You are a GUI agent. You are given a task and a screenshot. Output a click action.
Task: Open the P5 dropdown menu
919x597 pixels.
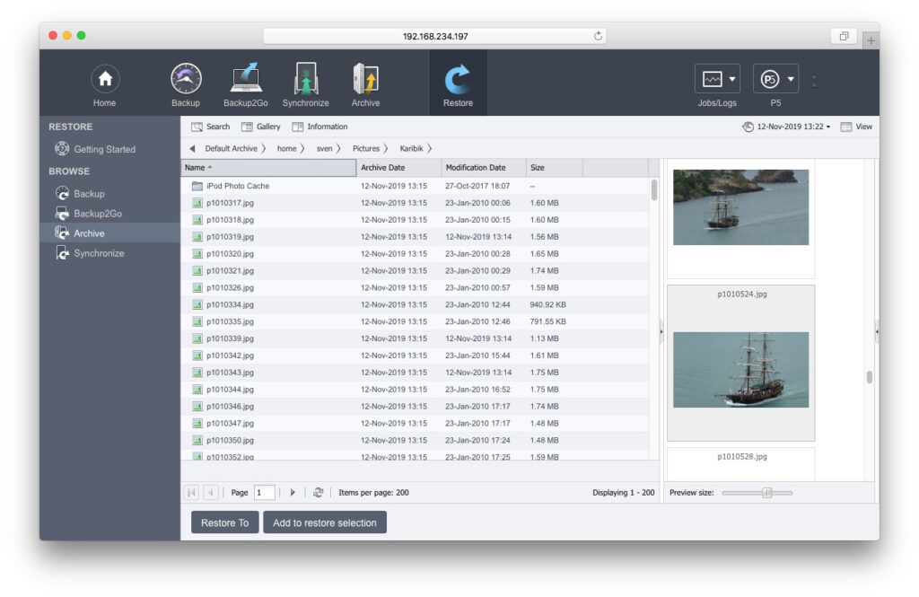pos(775,80)
